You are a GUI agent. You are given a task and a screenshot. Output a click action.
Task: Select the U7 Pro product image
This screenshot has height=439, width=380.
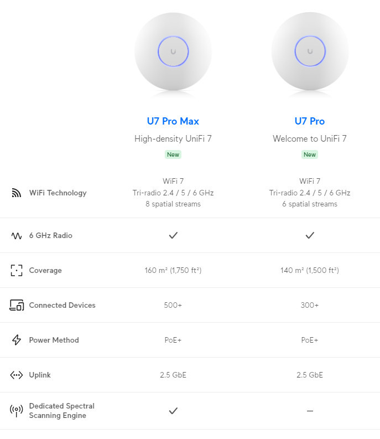pos(310,52)
